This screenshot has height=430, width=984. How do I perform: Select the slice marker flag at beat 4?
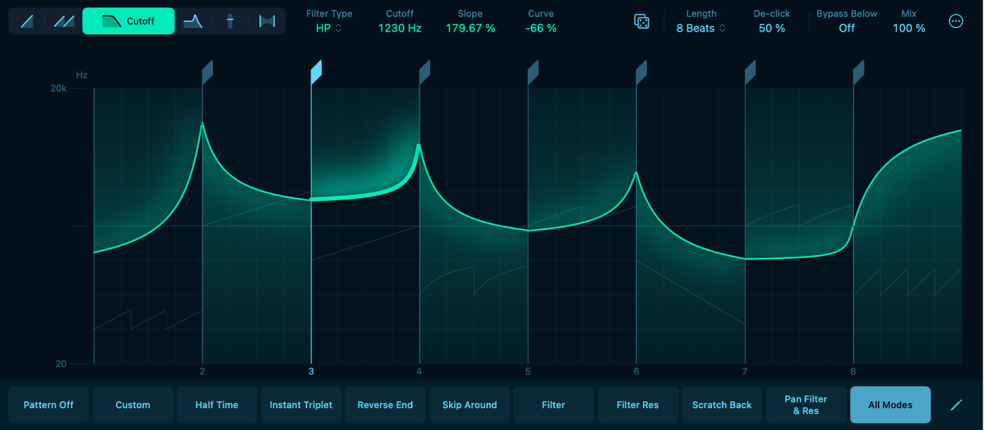(425, 72)
